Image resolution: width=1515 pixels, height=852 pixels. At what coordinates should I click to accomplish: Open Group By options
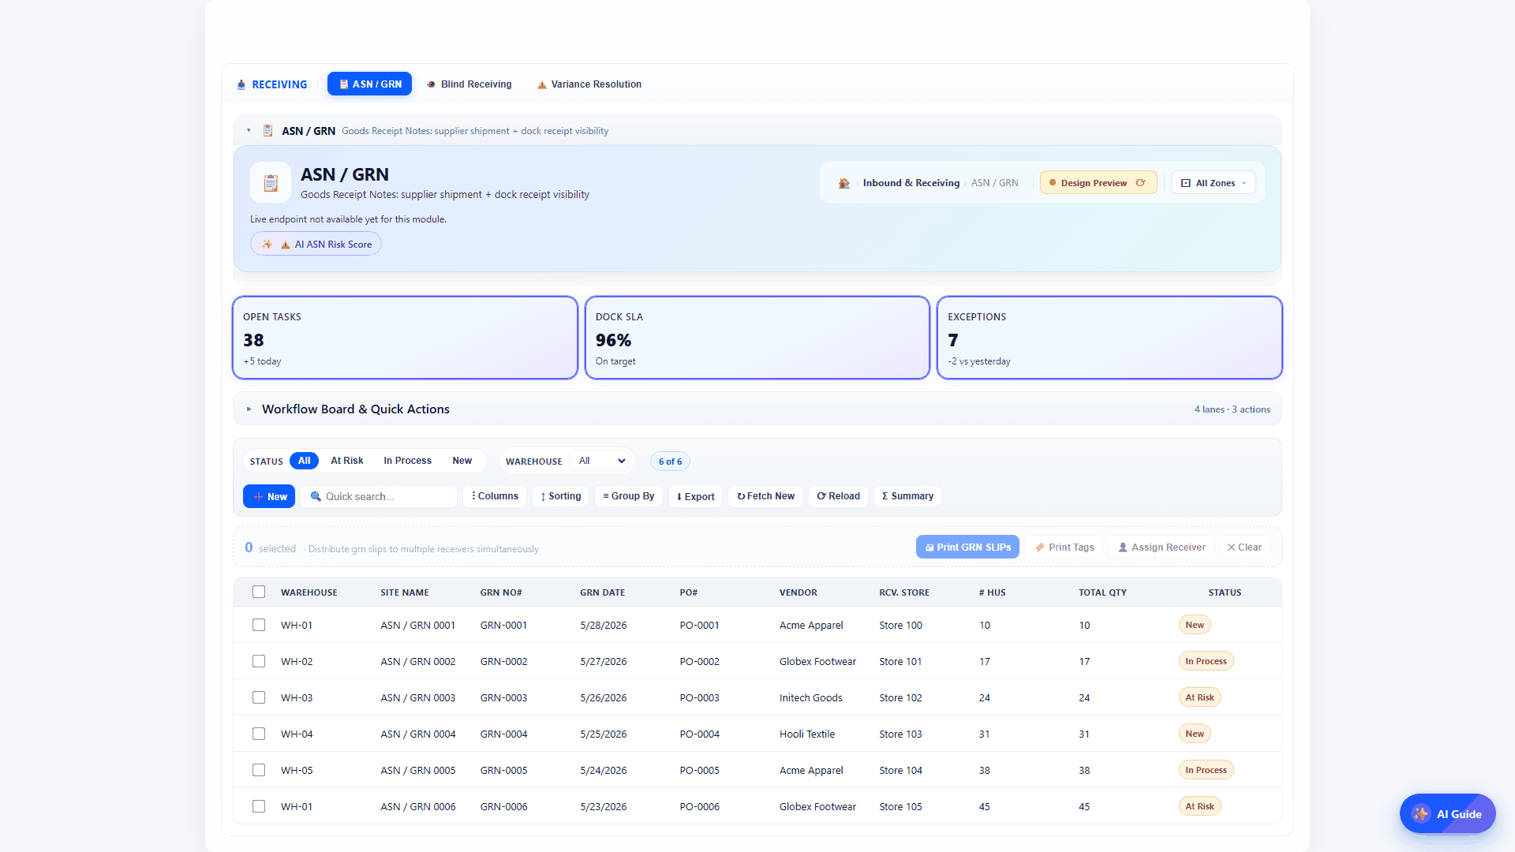(629, 496)
